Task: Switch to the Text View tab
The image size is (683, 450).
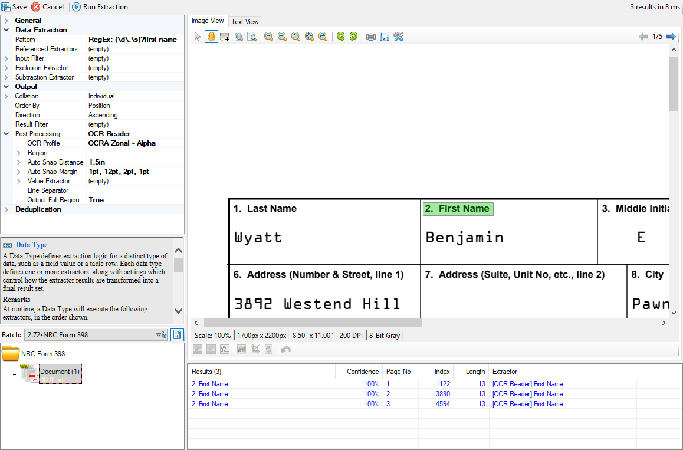Action: point(245,22)
